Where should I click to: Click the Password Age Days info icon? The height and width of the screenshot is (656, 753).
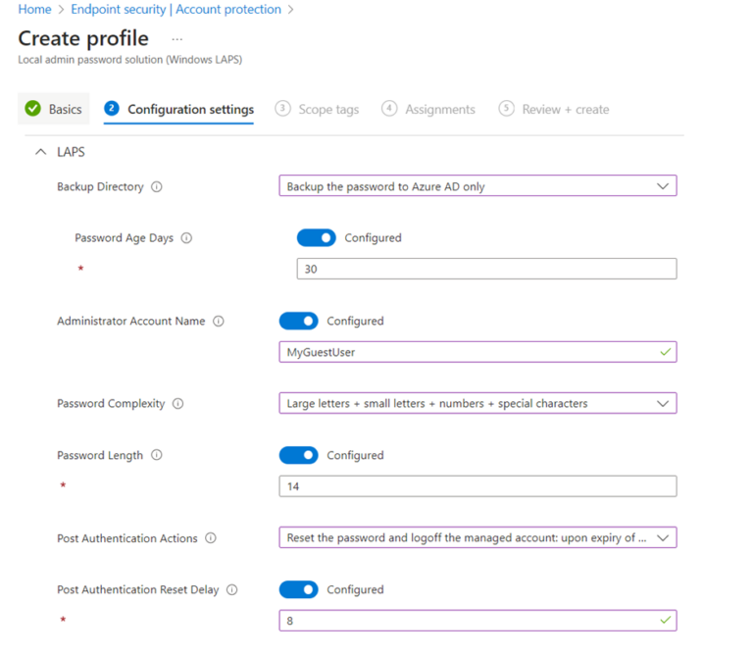coord(186,237)
